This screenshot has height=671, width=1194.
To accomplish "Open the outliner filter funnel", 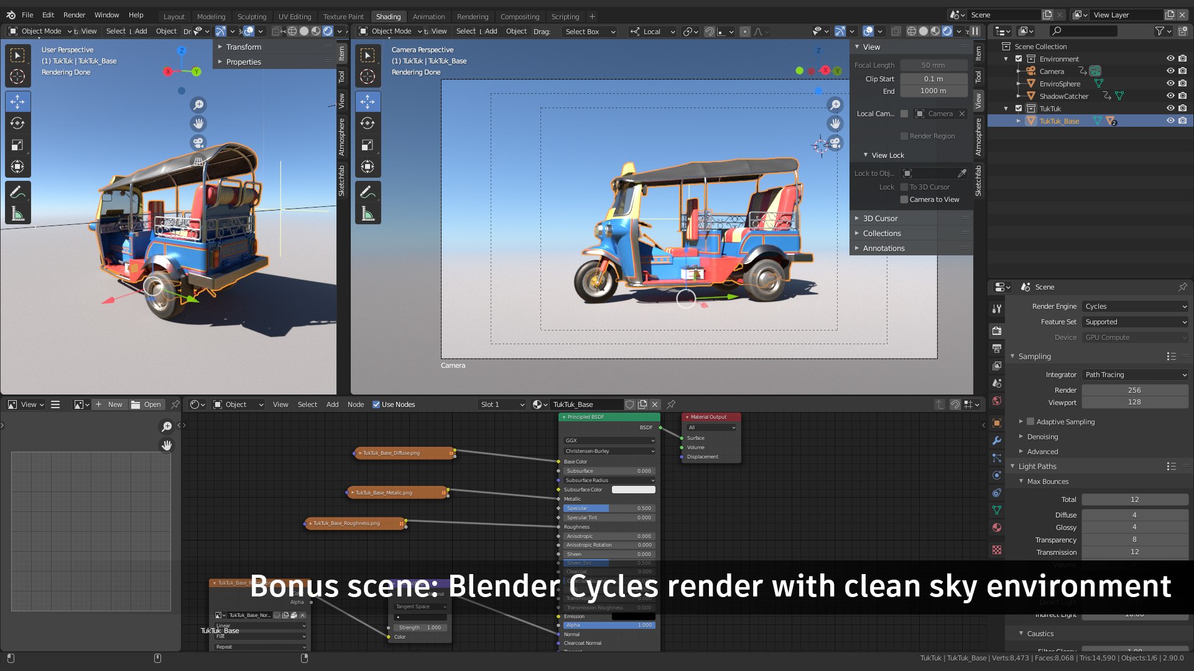I will pyautogui.click(x=1159, y=31).
